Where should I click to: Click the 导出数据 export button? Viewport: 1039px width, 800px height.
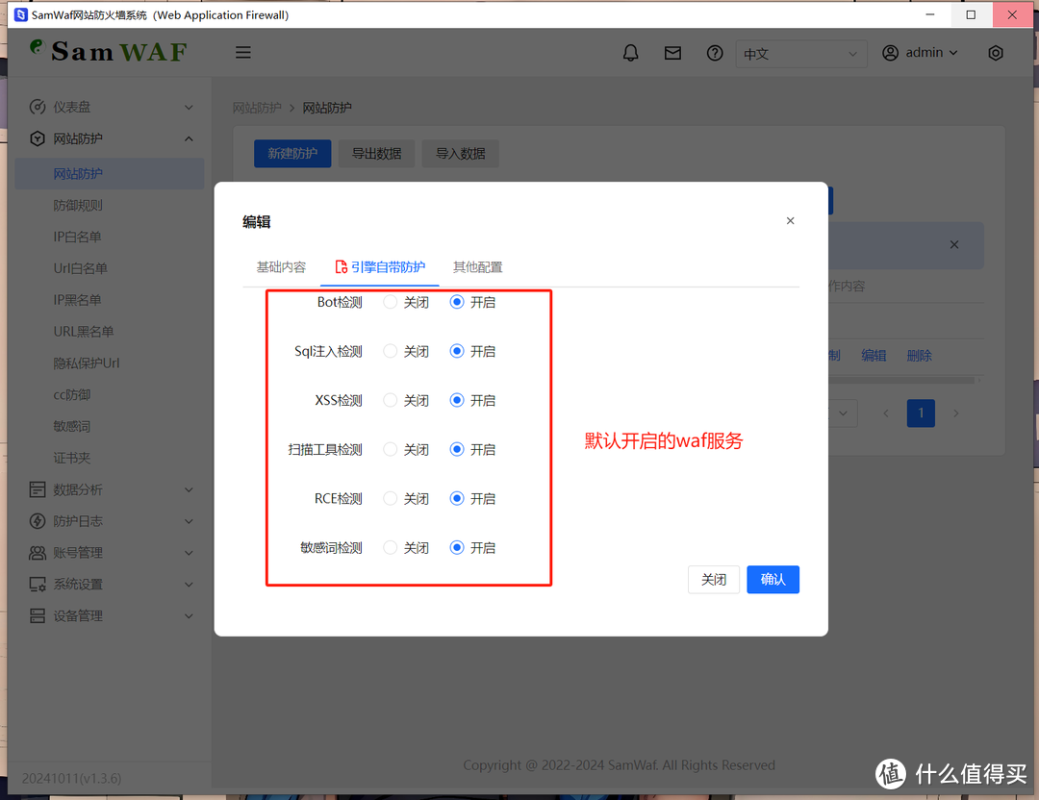pyautogui.click(x=376, y=153)
